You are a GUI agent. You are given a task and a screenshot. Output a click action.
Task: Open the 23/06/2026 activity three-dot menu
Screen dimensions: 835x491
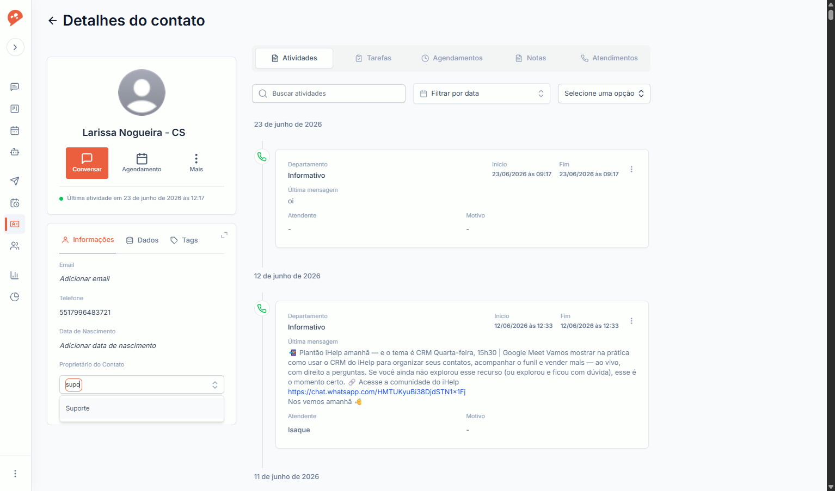point(631,170)
